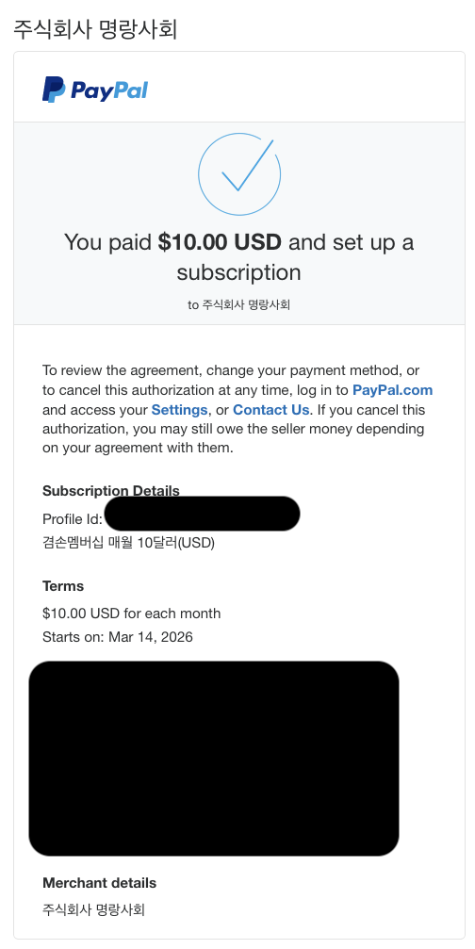
Task: Click the 'to 주식회사 명랑사회' recipient text
Action: click(x=239, y=305)
